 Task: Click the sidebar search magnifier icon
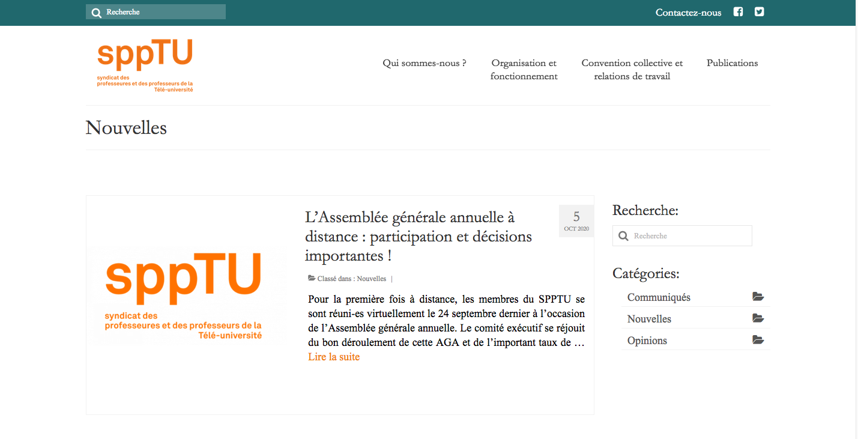(x=623, y=236)
